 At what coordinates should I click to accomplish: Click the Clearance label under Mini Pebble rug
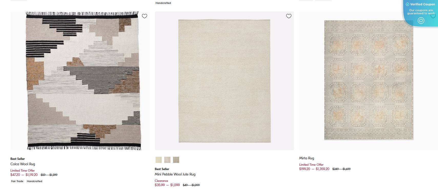tap(161, 181)
